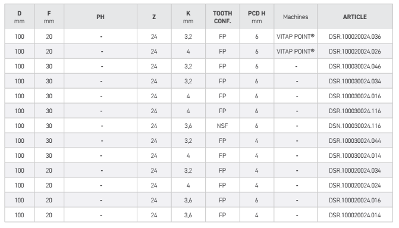Click the ARTICLE column header
Screen dimensions: 399x228
355,17
